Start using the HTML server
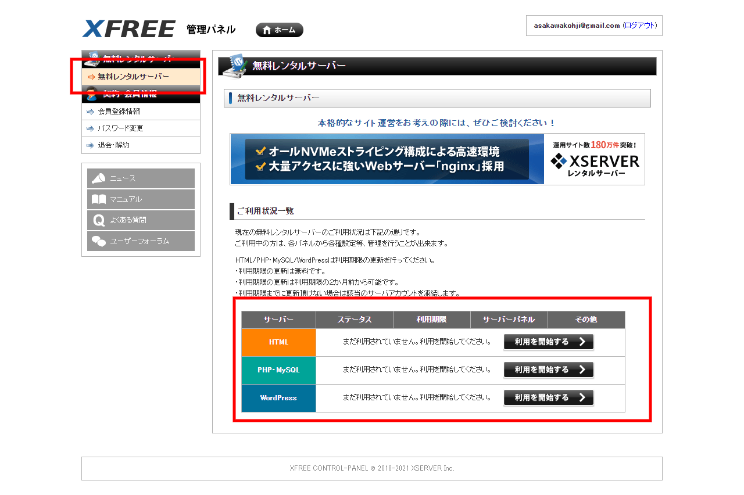 (549, 342)
